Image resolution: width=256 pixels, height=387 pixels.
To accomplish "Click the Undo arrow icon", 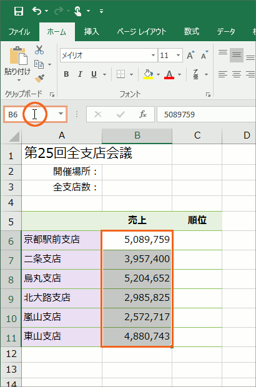I will pyautogui.click(x=37, y=11).
